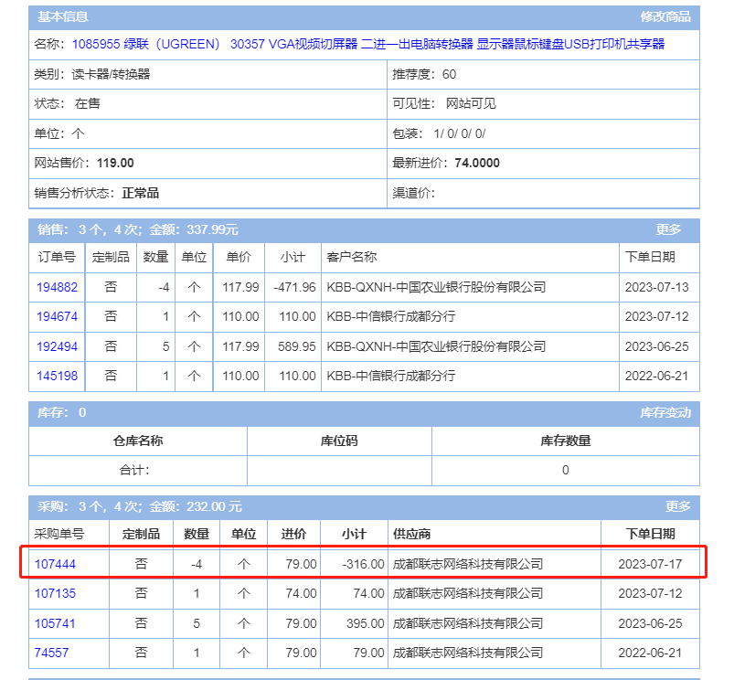Open 更多 link in sales section
Image resolution: width=734 pixels, height=680 pixels.
pos(668,229)
